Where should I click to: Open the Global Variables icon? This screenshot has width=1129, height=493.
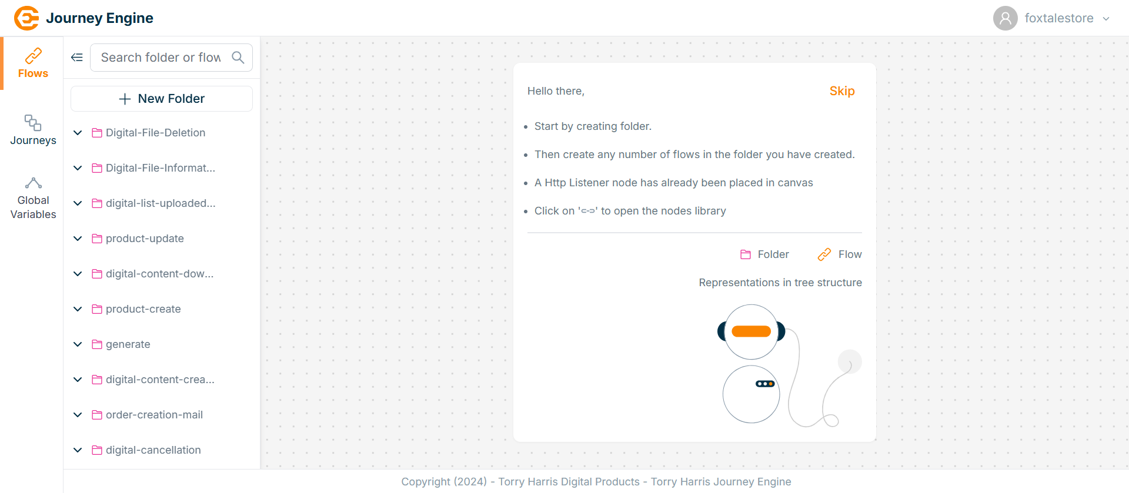(33, 183)
